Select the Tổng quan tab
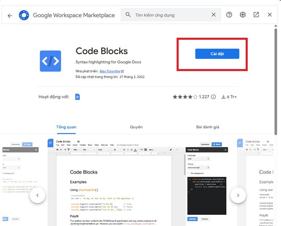281x226 pixels. 66,127
